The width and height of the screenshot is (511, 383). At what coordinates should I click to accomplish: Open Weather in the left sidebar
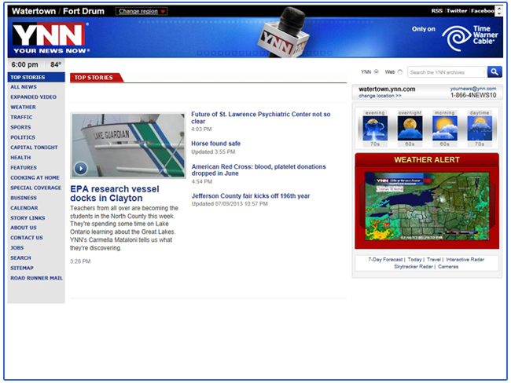click(23, 107)
